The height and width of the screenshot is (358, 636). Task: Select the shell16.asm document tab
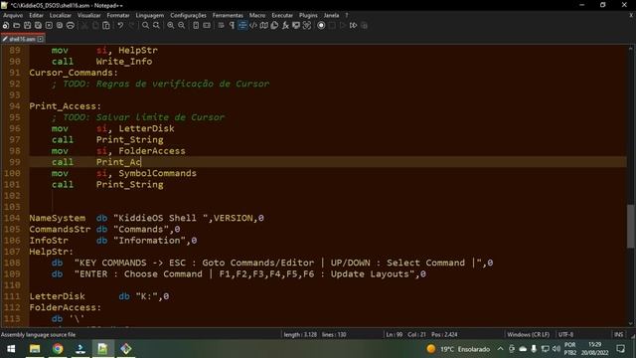(x=22, y=39)
